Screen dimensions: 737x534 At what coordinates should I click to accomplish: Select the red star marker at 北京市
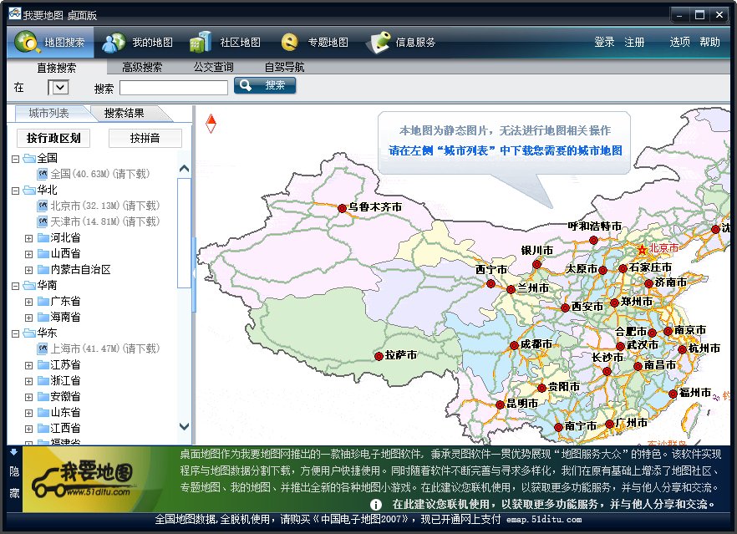tap(643, 247)
